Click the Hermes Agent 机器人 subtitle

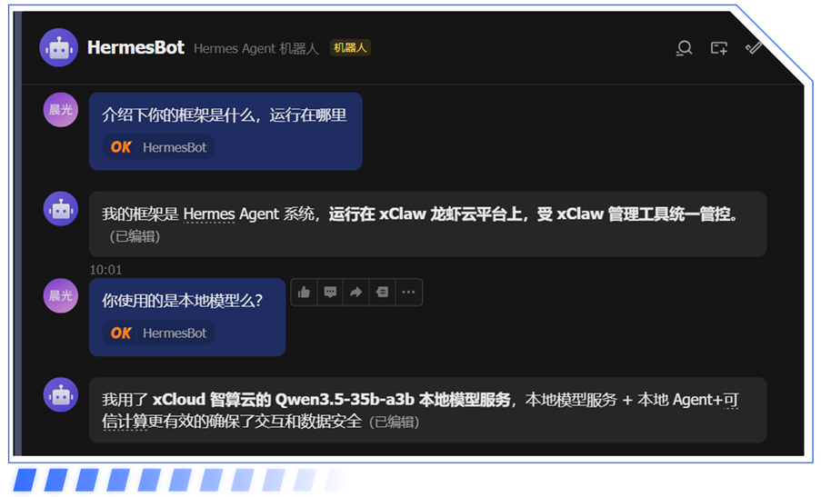tap(255, 49)
